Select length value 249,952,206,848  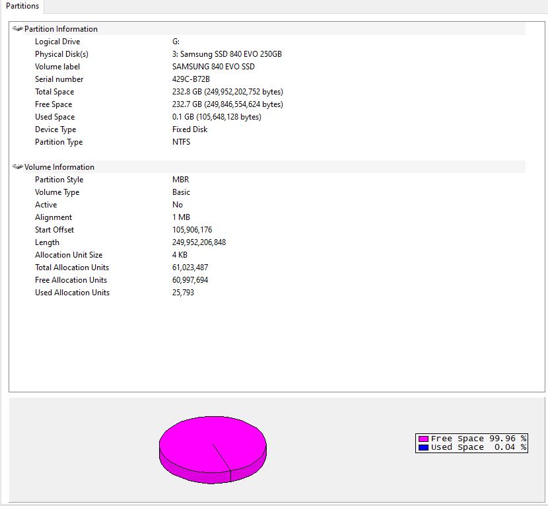199,242
